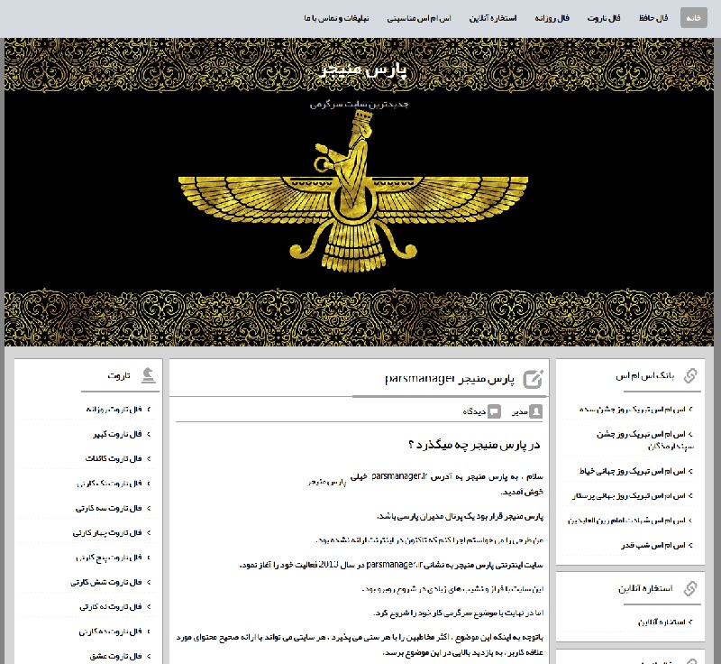This screenshot has height=664, width=721.
Task: Open اس ام اس شهادت امام زین العابدین link
Action: click(x=626, y=521)
